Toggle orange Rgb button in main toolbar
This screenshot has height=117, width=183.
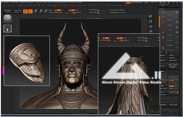pyautogui.click(x=58, y=10)
